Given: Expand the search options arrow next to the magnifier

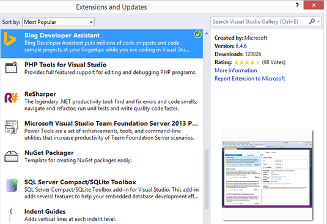Looking at the screenshot, I should click(318, 21).
